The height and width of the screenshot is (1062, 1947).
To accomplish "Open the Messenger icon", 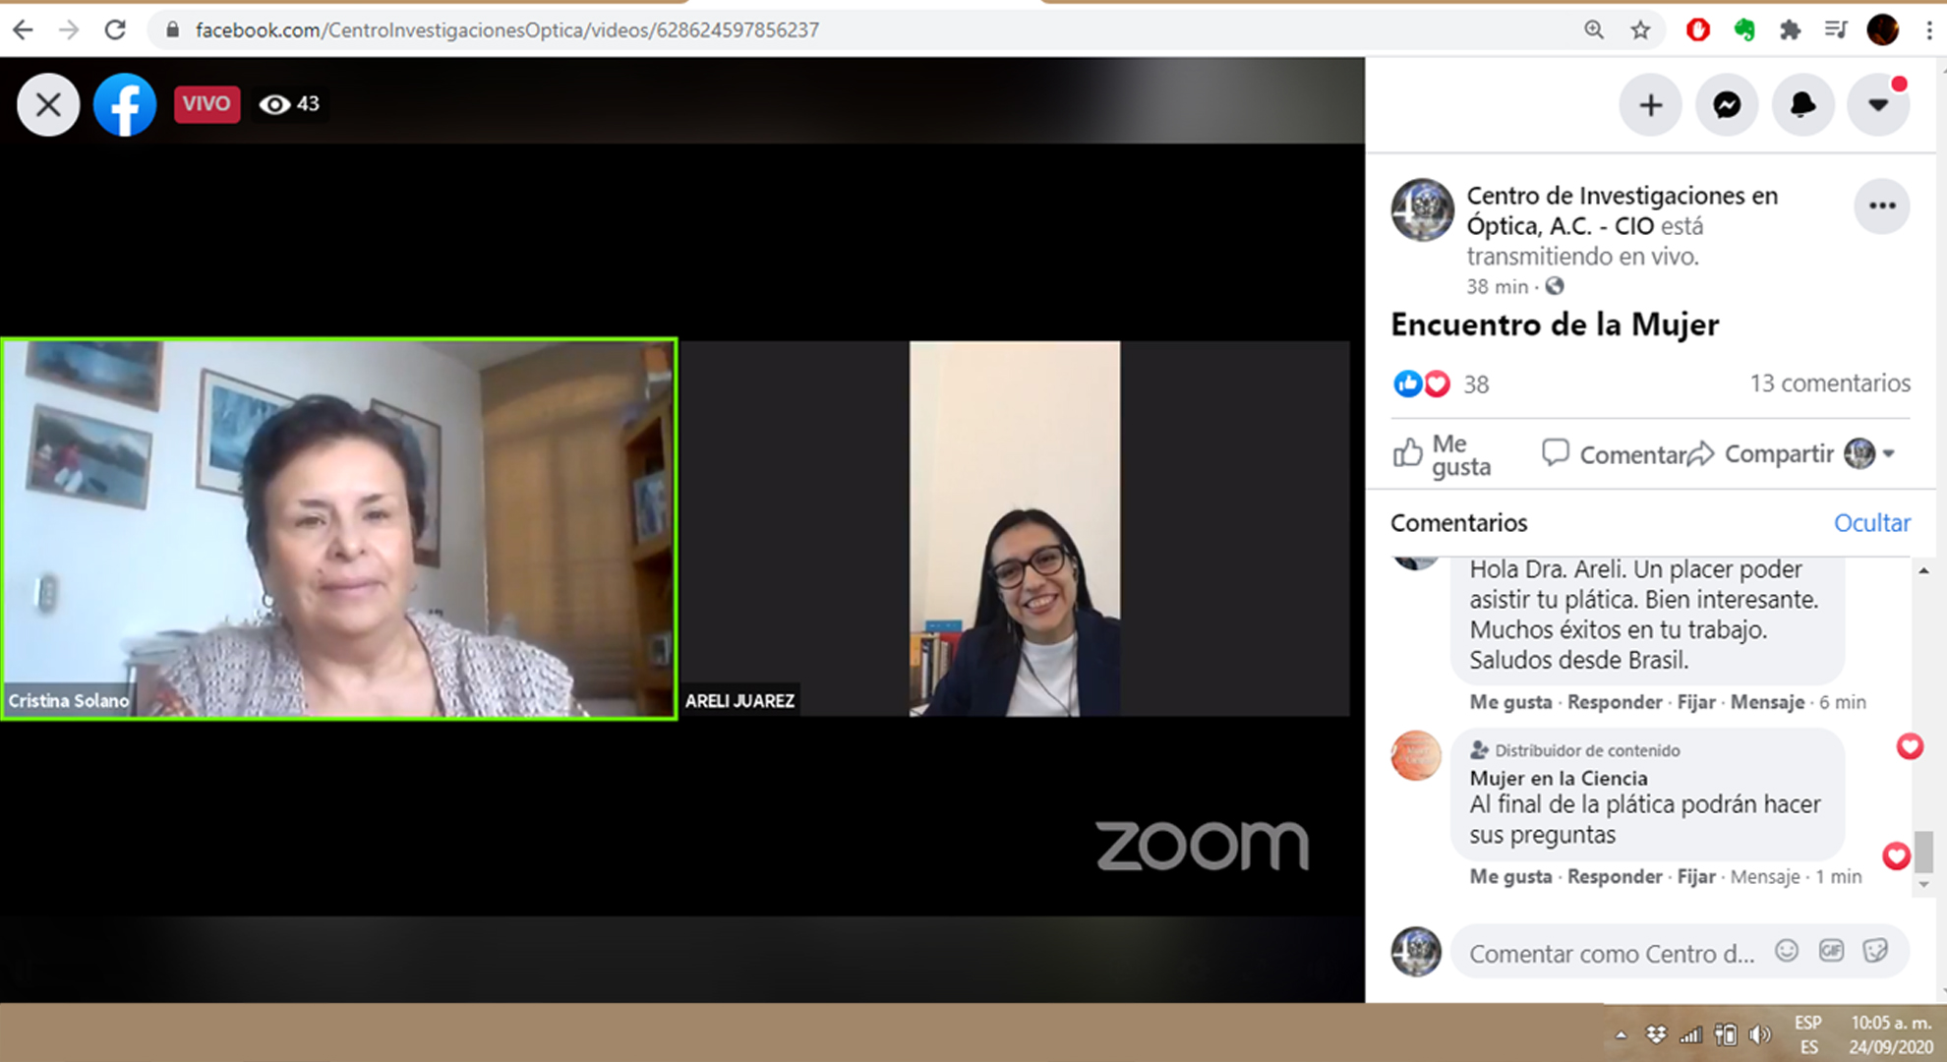I will [1727, 104].
